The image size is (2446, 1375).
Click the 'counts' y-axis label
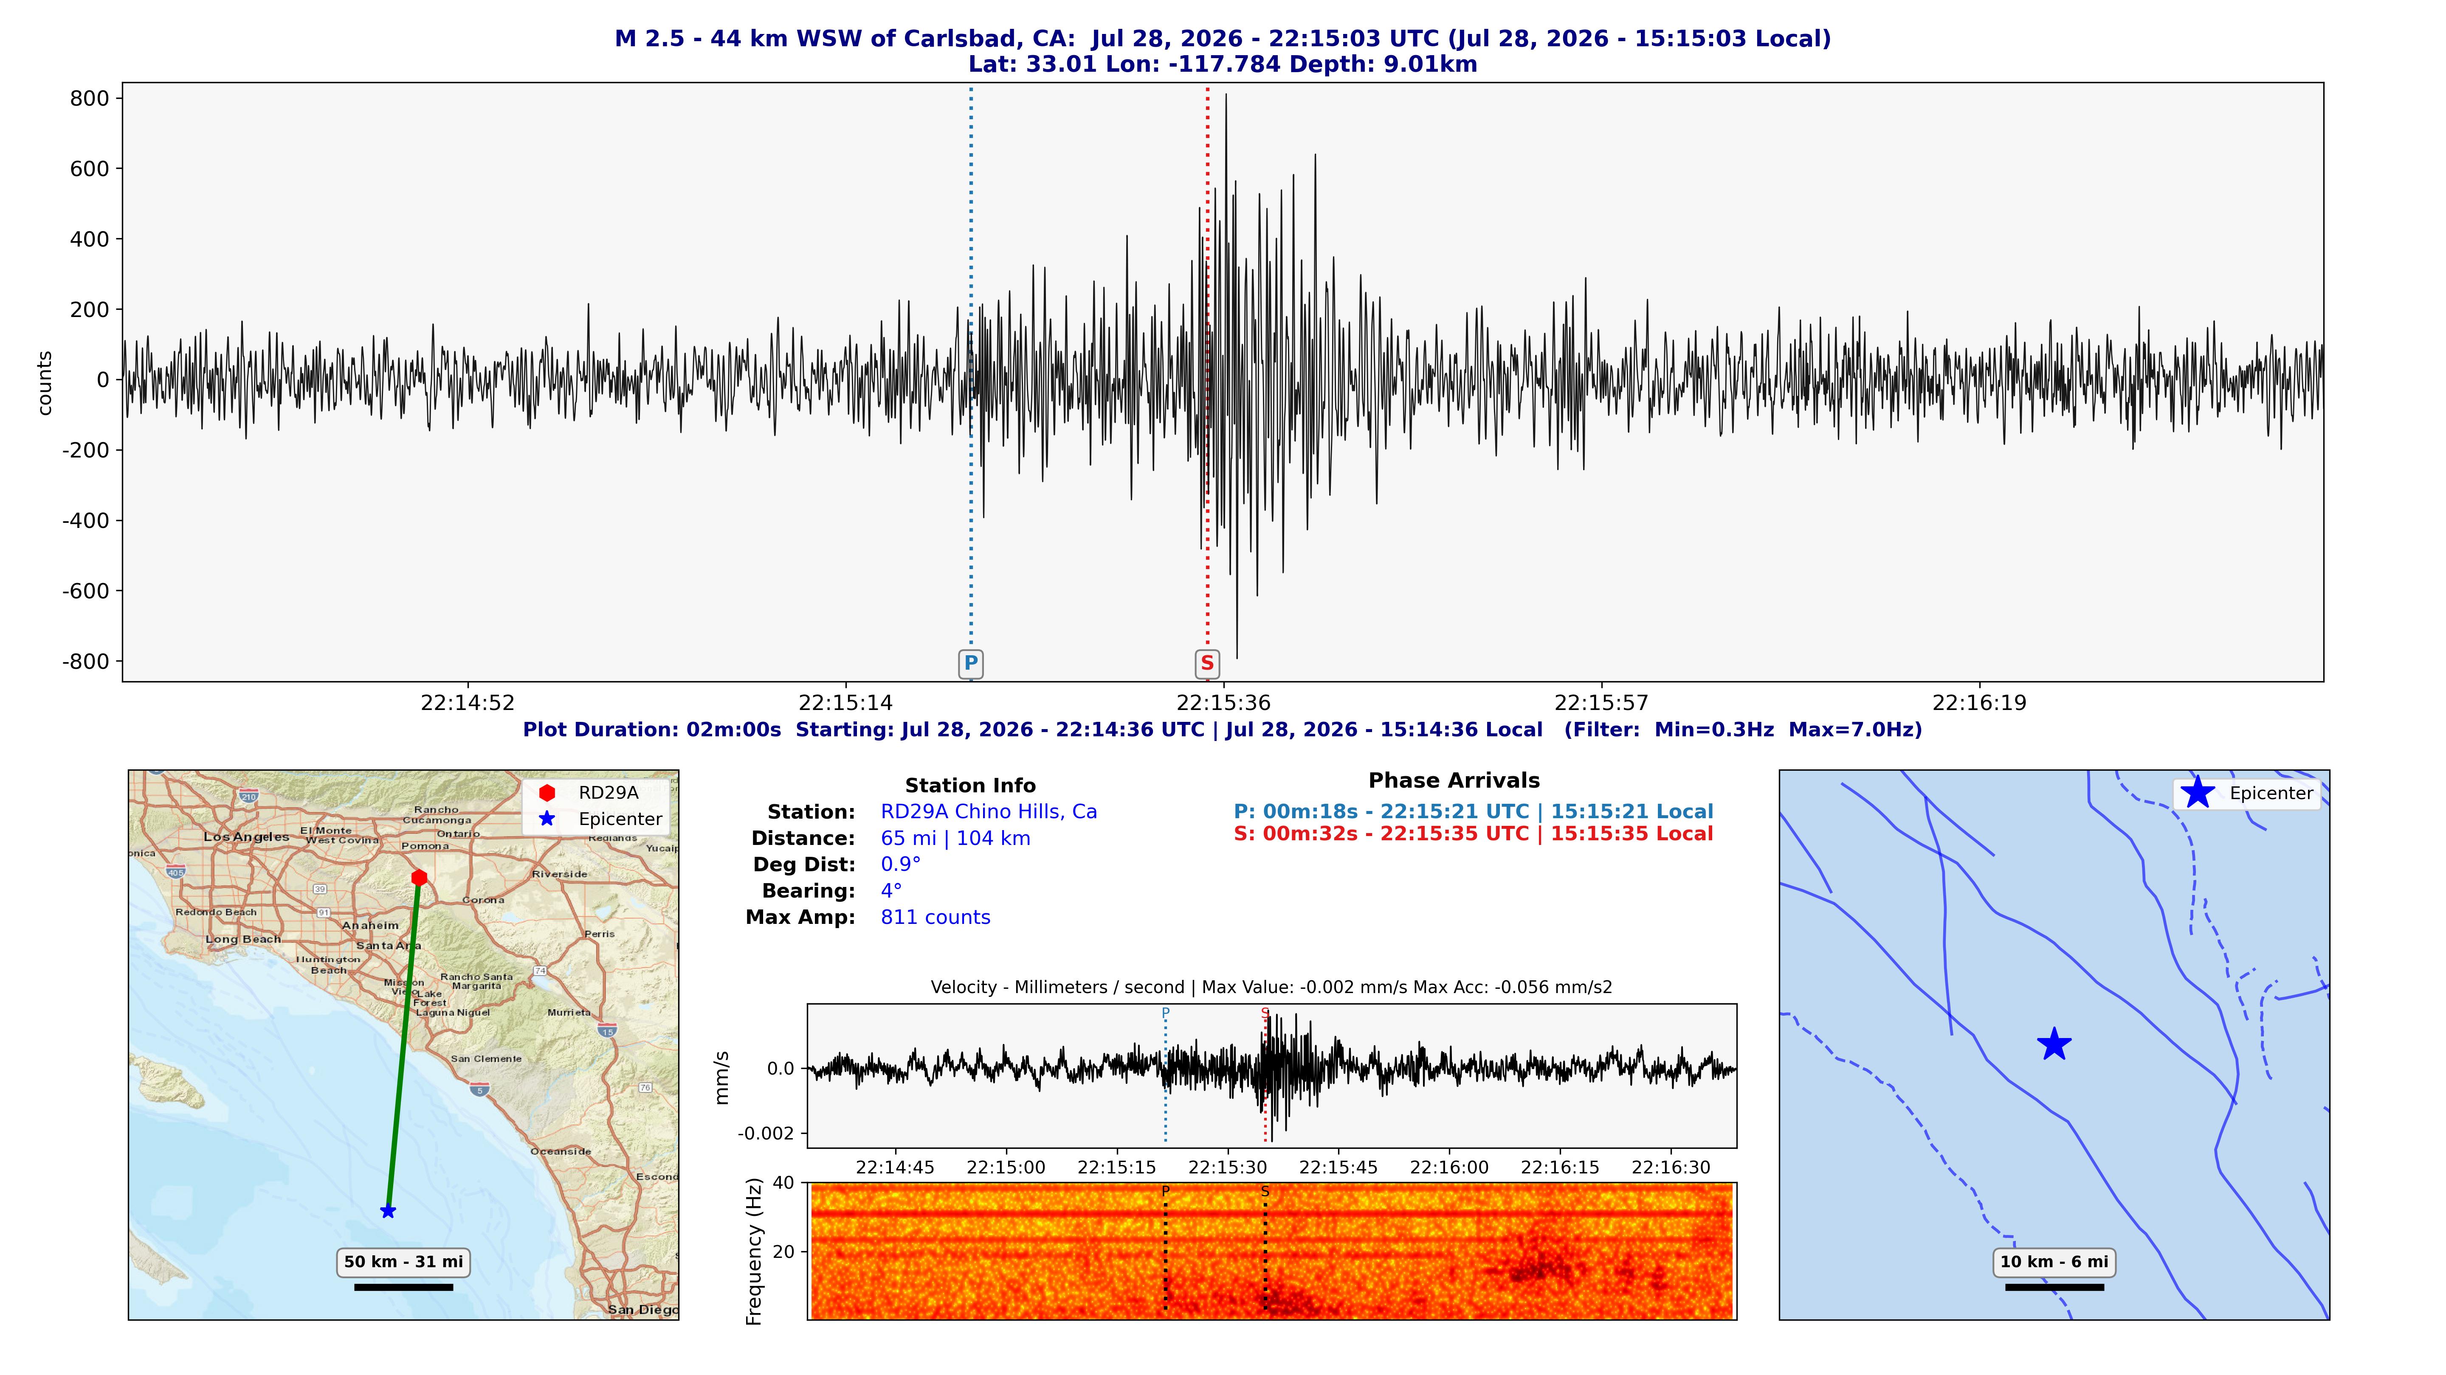[45, 382]
